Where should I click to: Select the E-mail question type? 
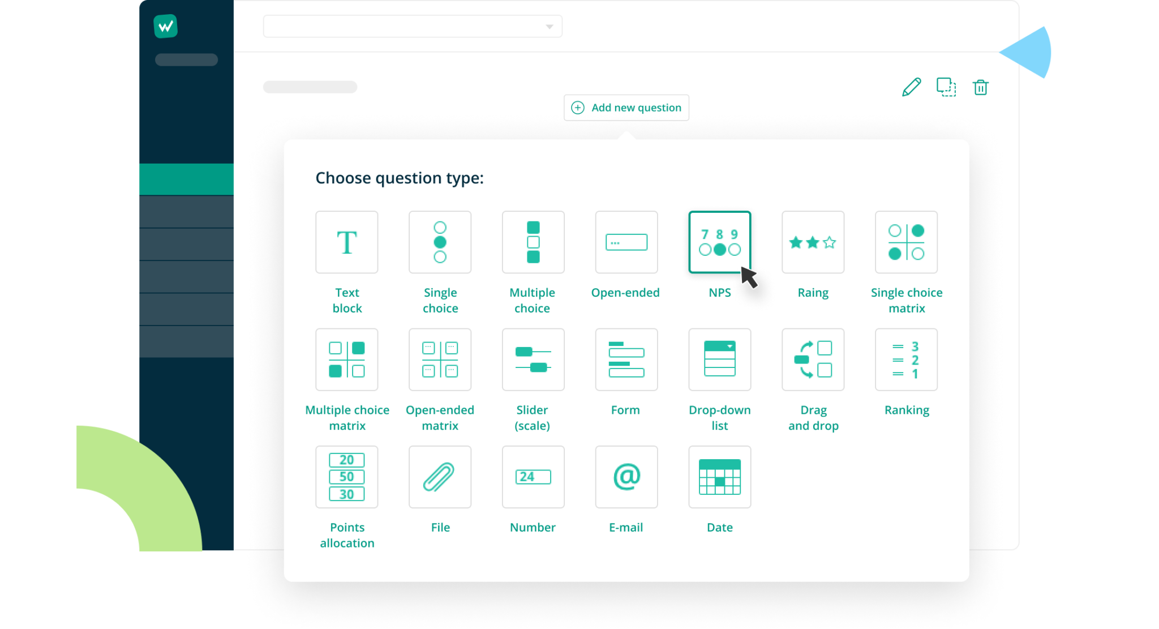tap(626, 477)
